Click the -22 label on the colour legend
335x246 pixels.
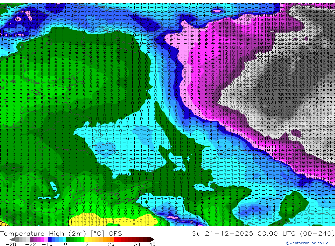[x=30, y=244]
